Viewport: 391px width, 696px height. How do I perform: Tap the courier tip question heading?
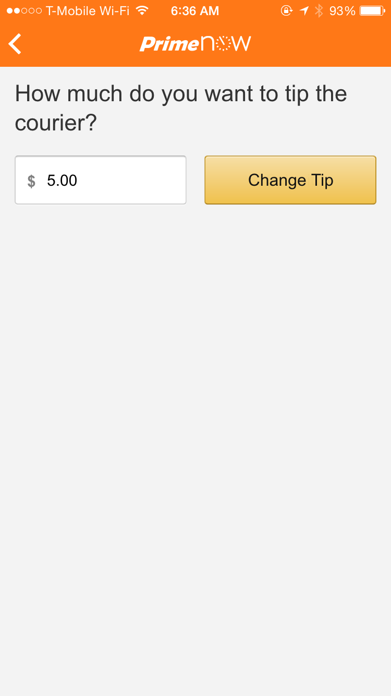click(x=180, y=108)
